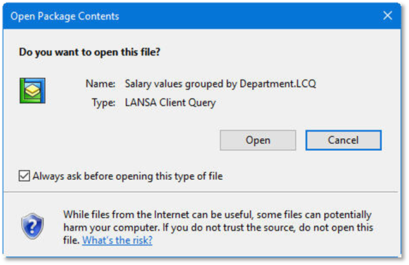Image resolution: width=409 pixels, height=265 pixels.
Task: Click the "While files from the Internet" warning line
Action: [x=217, y=215]
